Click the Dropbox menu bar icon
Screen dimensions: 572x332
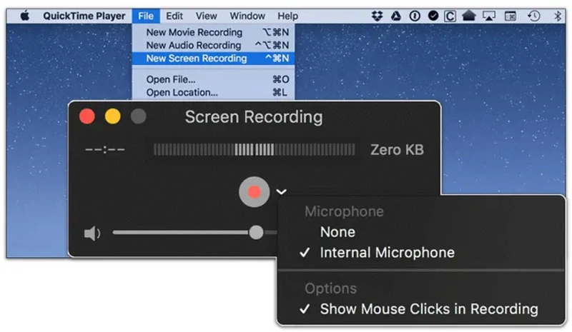(378, 16)
